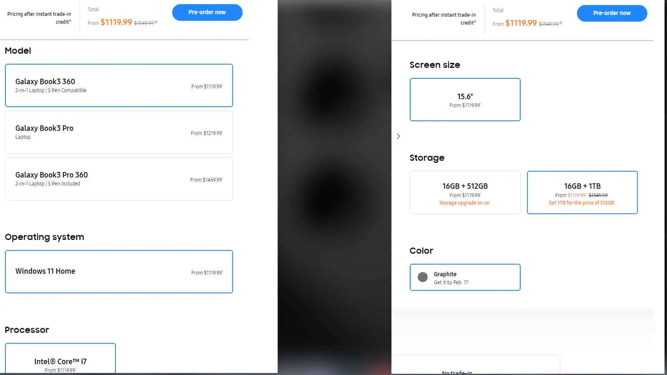The height and width of the screenshot is (375, 667).
Task: Select Windows 11 Home operating system
Action: (119, 272)
